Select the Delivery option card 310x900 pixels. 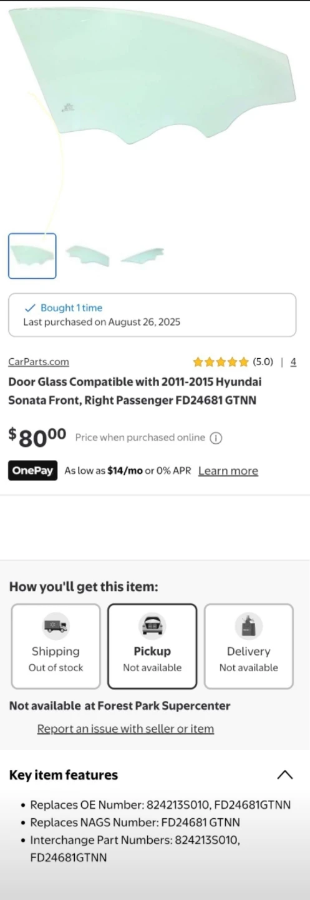coord(248,646)
